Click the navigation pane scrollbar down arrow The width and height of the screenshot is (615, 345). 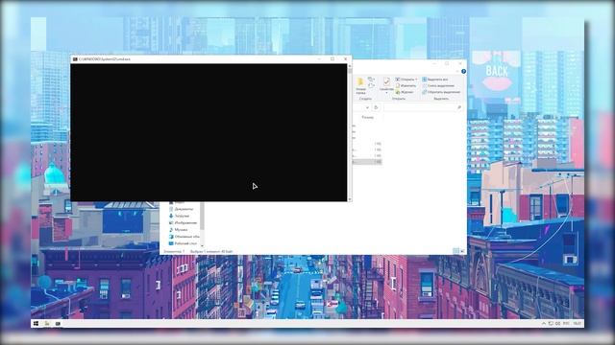(202, 245)
